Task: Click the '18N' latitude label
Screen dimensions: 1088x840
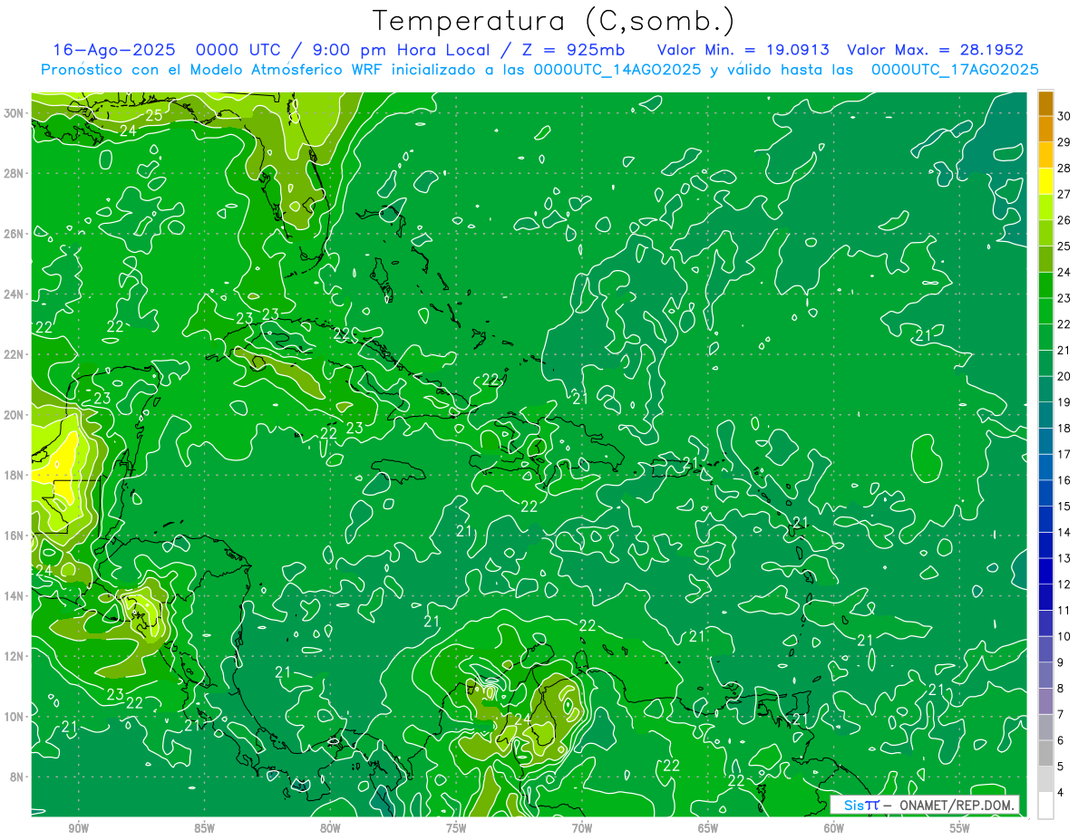Action: (15, 475)
